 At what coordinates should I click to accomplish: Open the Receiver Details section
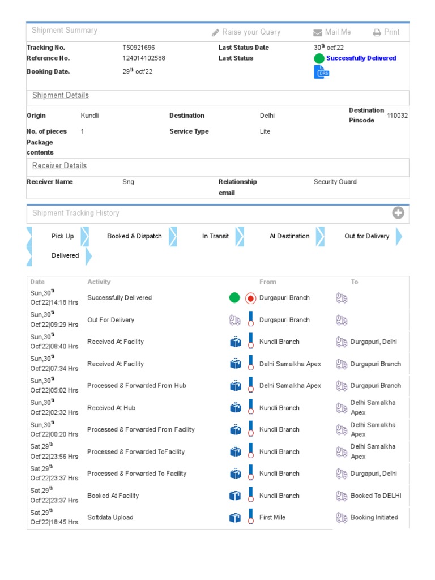click(59, 165)
